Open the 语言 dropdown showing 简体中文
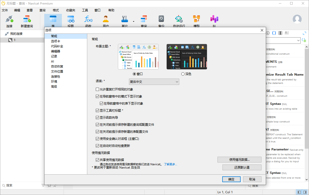This screenshot has height=195, width=309. (x=154, y=82)
